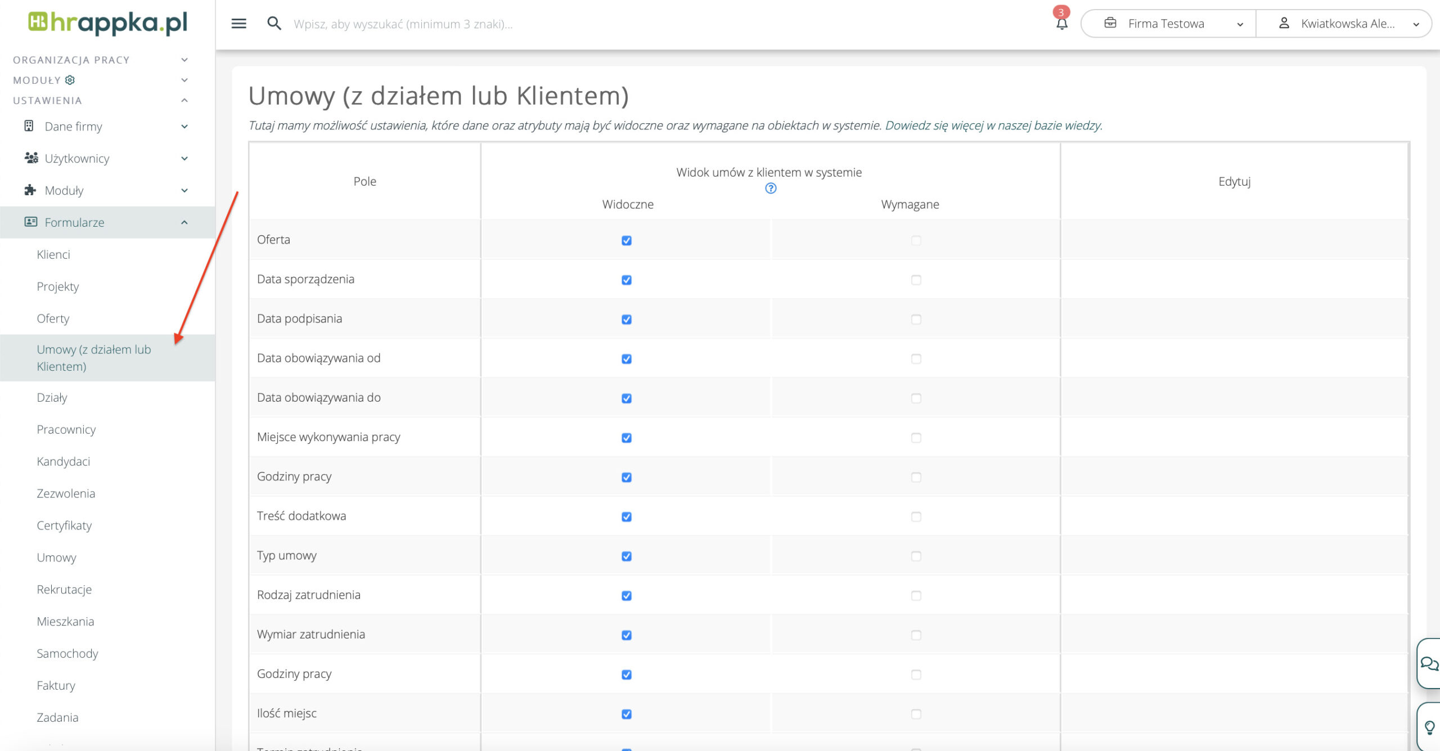
Task: Select Pracownicy in the sidebar
Action: coord(66,429)
